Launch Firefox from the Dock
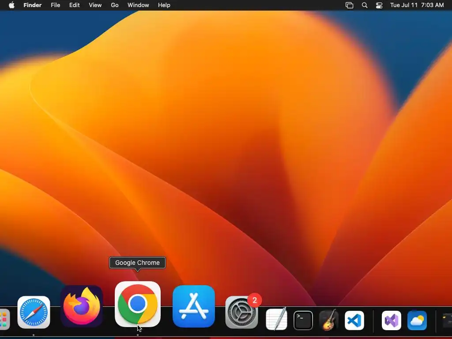Image resolution: width=452 pixels, height=339 pixels. tap(82, 306)
